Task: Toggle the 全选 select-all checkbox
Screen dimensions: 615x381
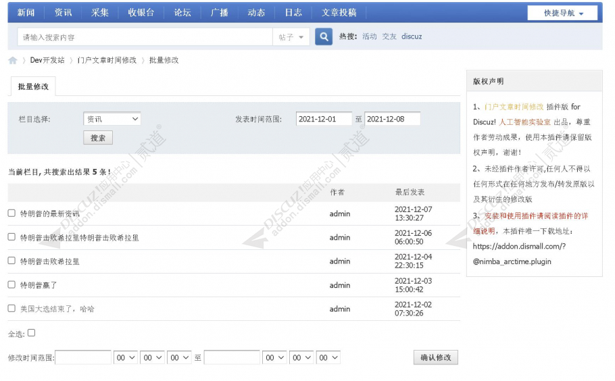Action: 31,333
